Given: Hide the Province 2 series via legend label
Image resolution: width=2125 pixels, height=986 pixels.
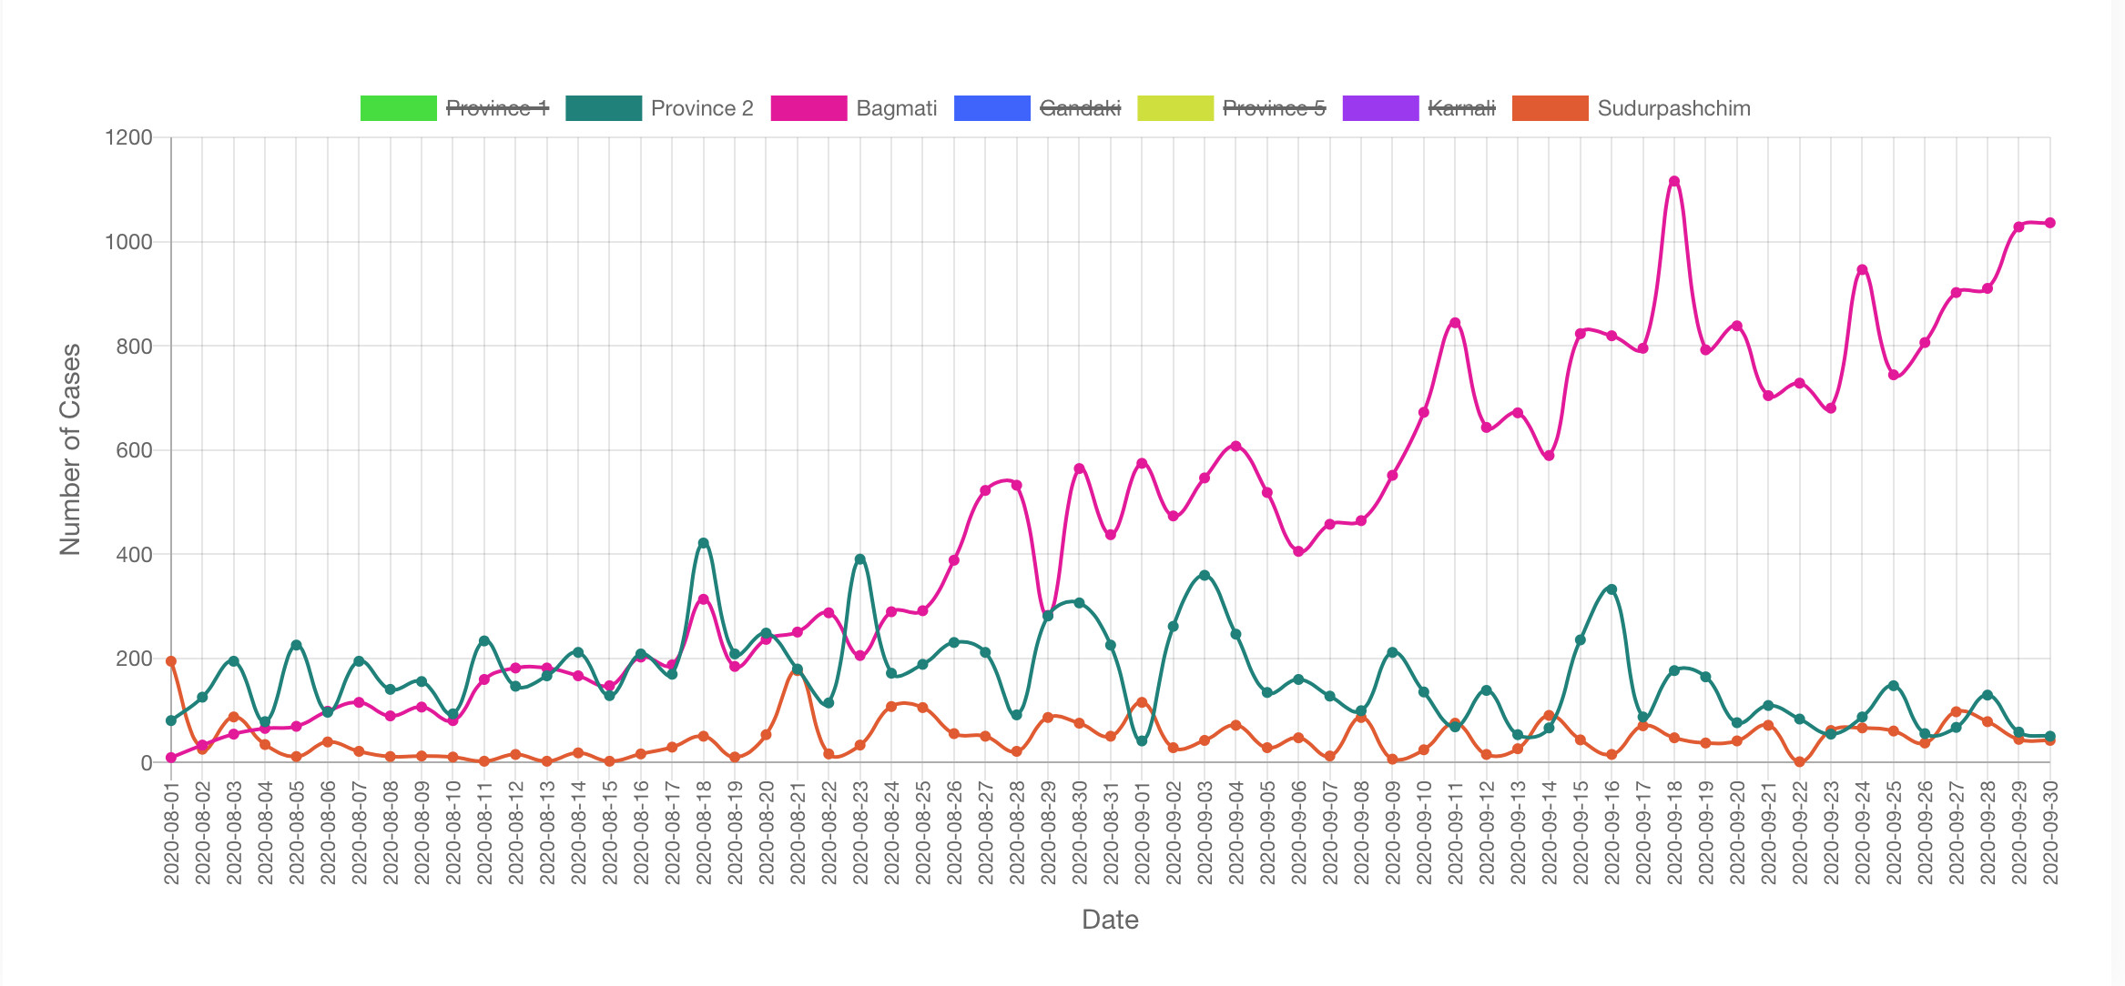Looking at the screenshot, I should (702, 108).
